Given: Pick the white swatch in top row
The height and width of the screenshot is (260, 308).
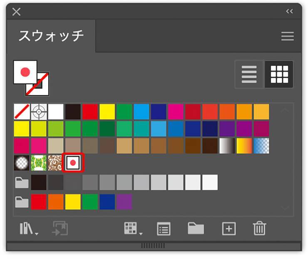Looking at the screenshot, I should [x=56, y=112].
